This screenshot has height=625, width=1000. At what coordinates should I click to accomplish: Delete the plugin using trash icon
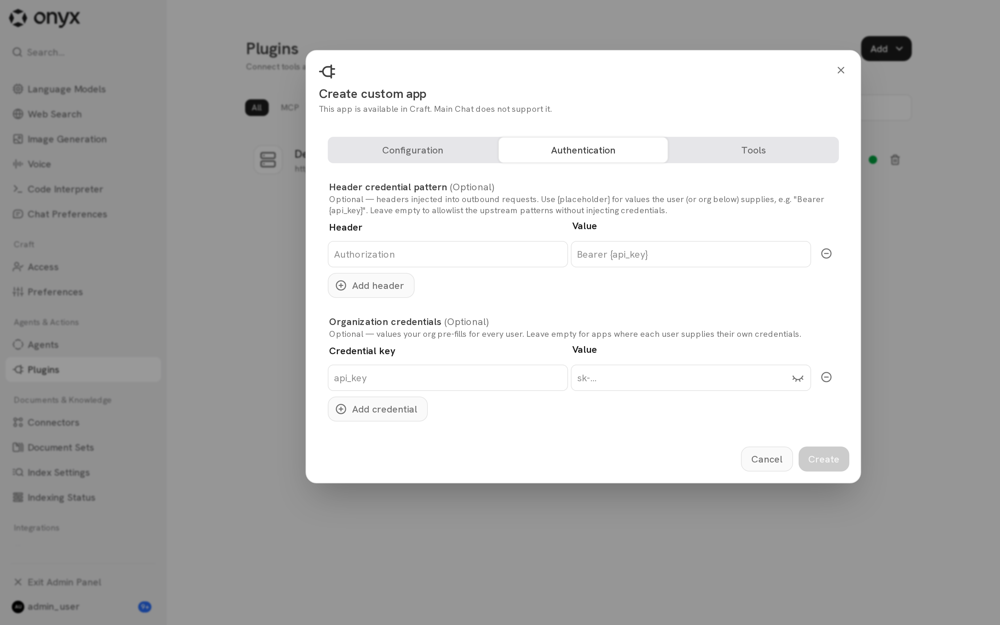coord(895,160)
